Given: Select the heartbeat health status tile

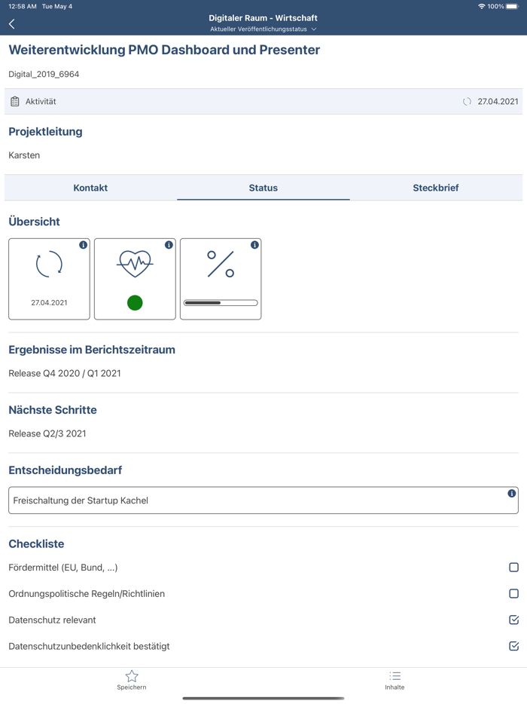Looking at the screenshot, I should tap(135, 279).
